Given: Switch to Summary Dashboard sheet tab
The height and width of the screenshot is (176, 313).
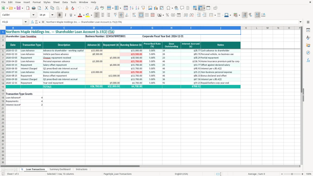Looking at the screenshot, I should click(x=60, y=169).
